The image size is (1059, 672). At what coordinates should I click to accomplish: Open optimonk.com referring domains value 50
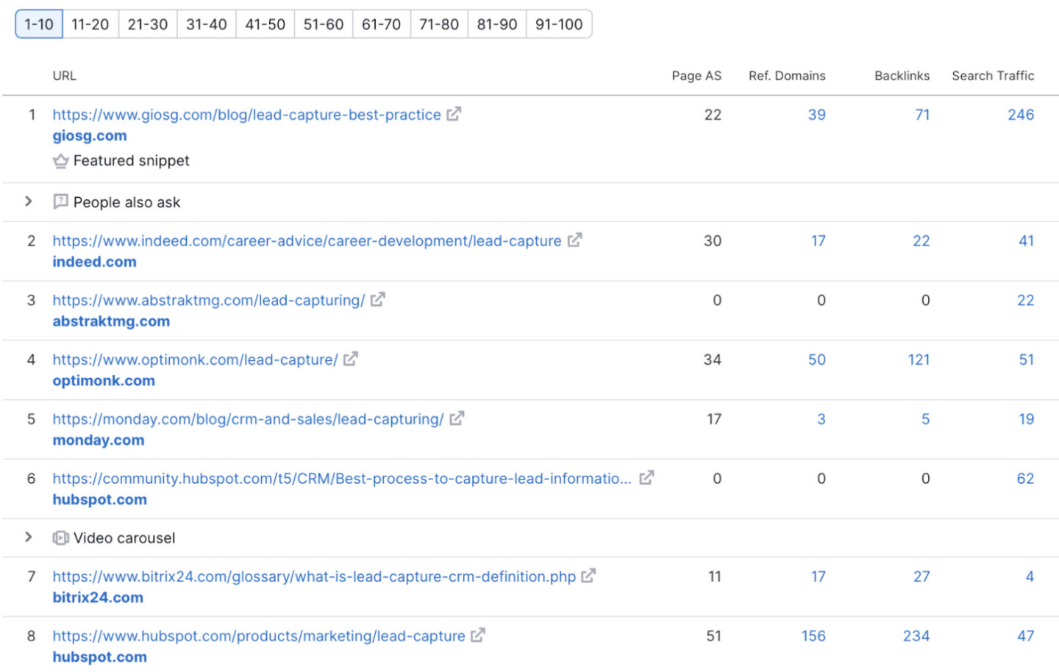817,360
